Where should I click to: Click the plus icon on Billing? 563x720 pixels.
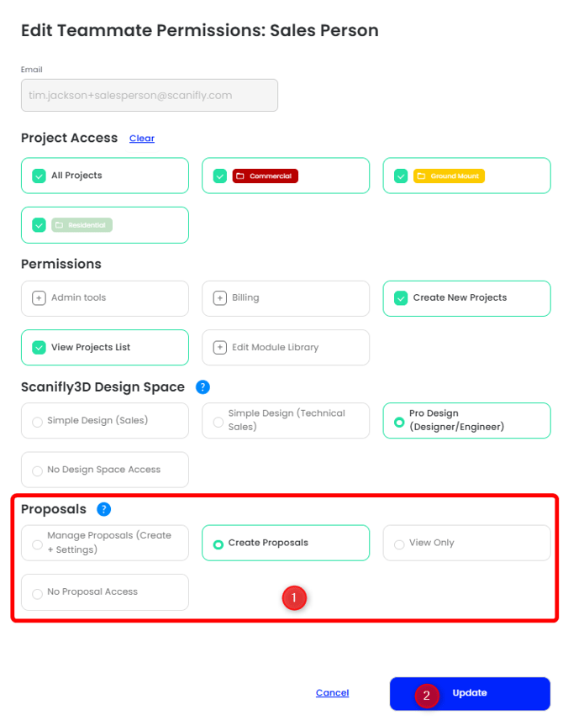pyautogui.click(x=219, y=298)
